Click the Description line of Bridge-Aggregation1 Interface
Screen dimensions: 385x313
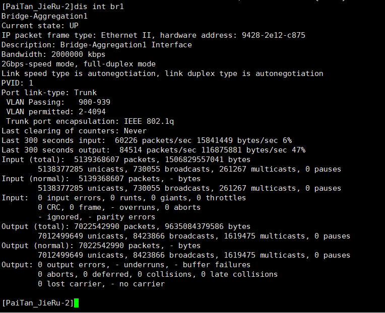pos(96,45)
